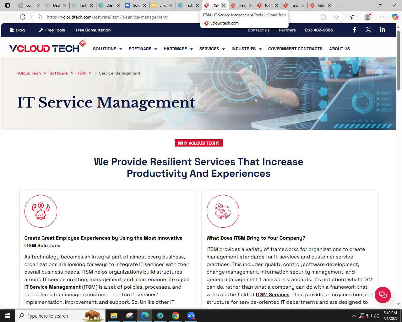402x322 pixels.
Task: Click the Contact us link
Action: pyautogui.click(x=258, y=30)
